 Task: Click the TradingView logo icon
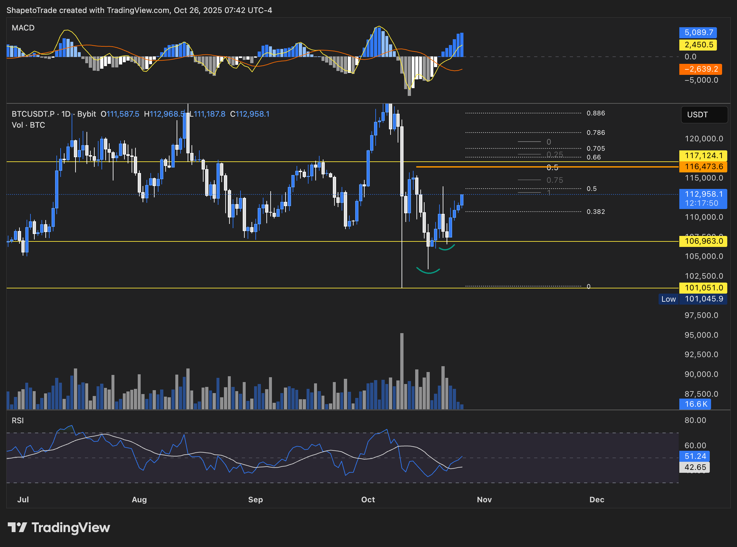17,528
